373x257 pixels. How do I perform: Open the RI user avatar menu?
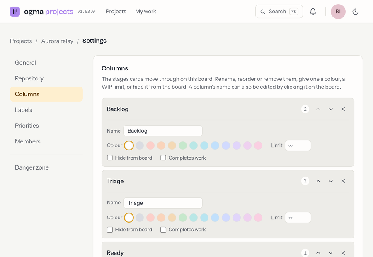pos(338,12)
